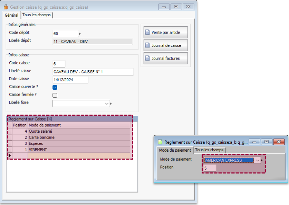Expand the Libellé foire dropdown
The width and height of the screenshot is (289, 205).
click(106, 104)
